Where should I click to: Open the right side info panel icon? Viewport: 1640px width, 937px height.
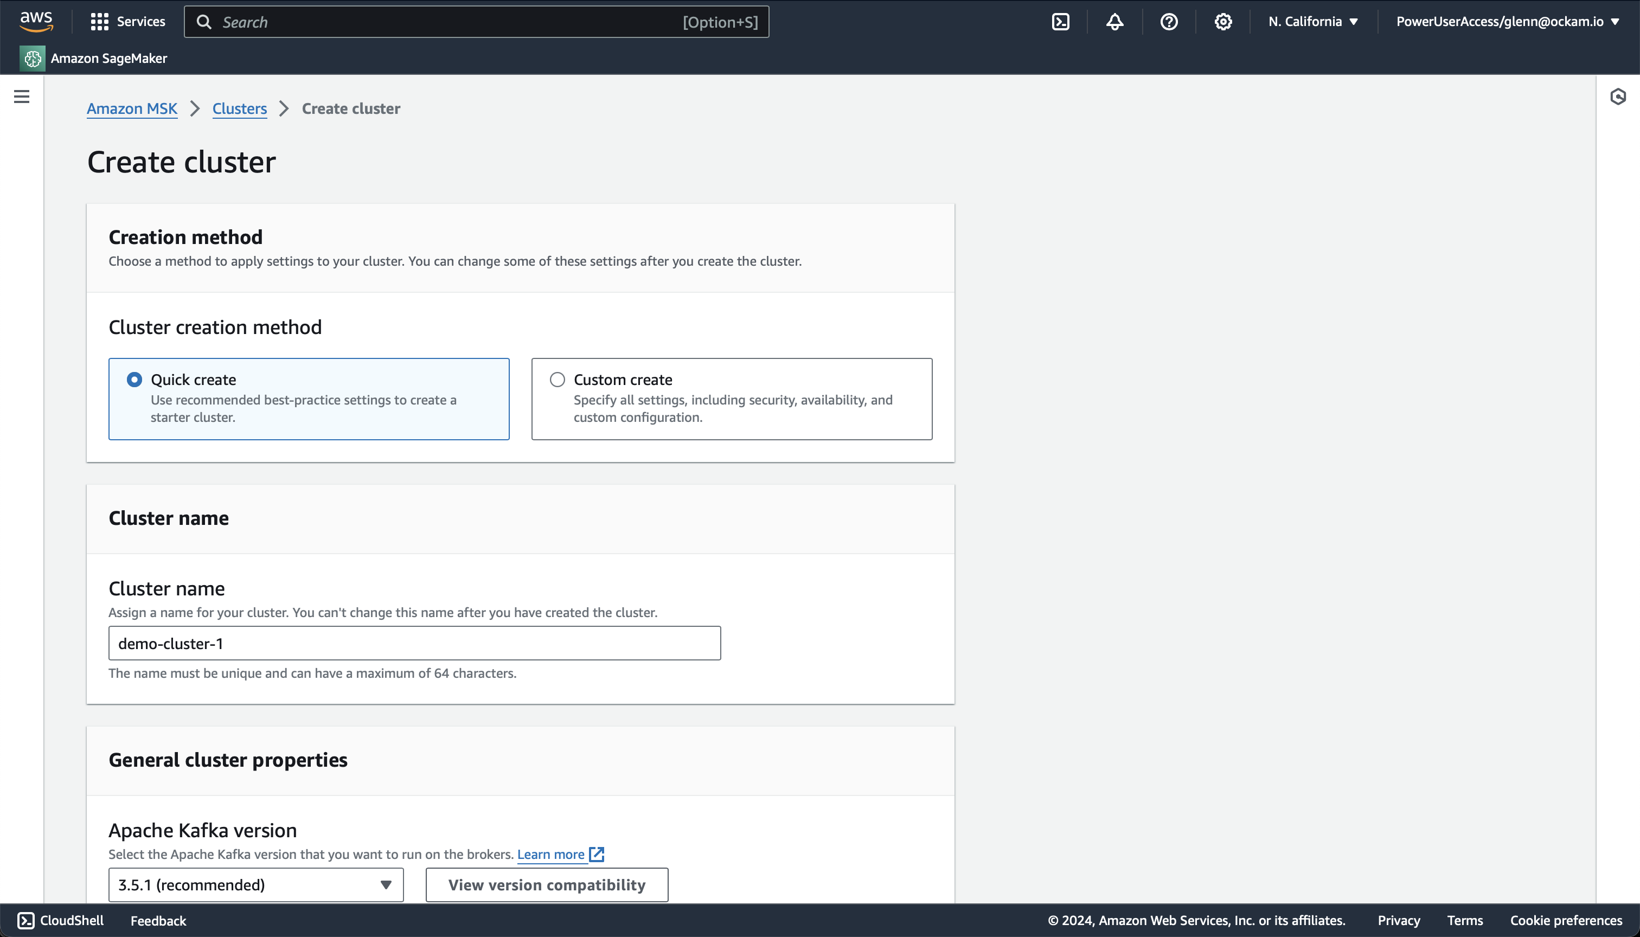1617,97
